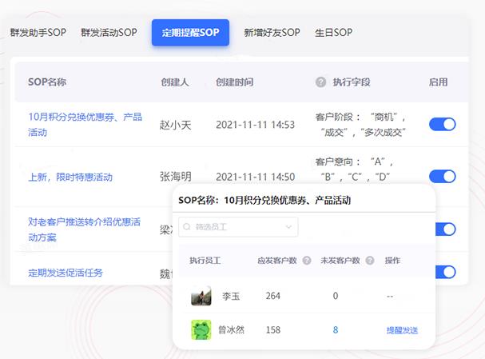The width and height of the screenshot is (485, 359).
Task: Click employee name 曾冰然
Action: click(x=232, y=330)
